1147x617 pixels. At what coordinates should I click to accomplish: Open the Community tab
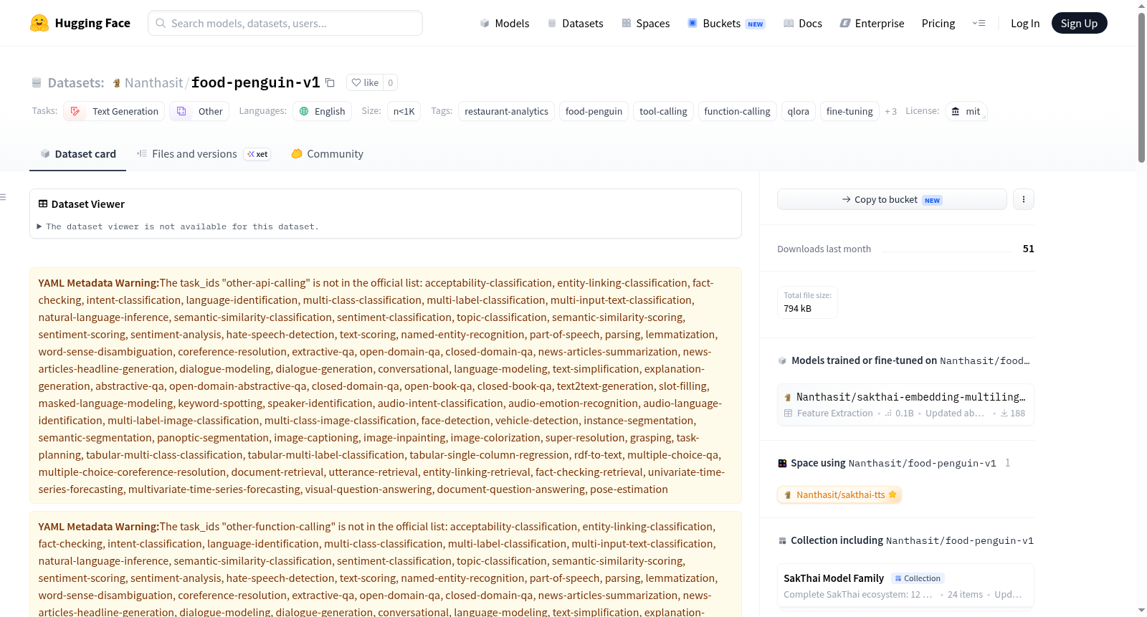click(x=327, y=154)
